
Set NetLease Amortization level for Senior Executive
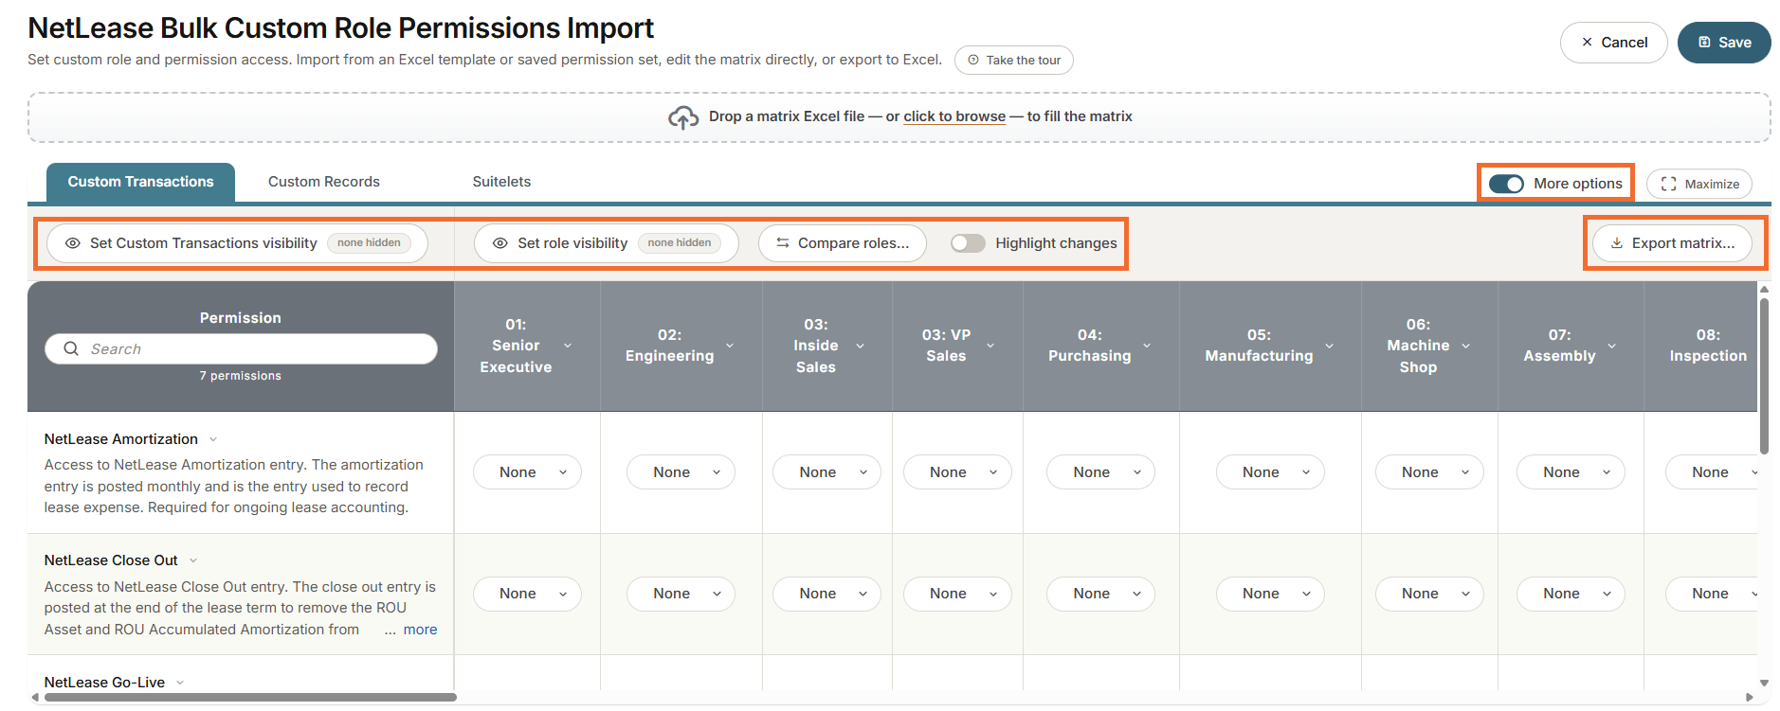(527, 472)
